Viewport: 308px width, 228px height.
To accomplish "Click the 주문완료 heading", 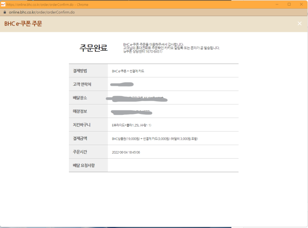I will coord(94,48).
